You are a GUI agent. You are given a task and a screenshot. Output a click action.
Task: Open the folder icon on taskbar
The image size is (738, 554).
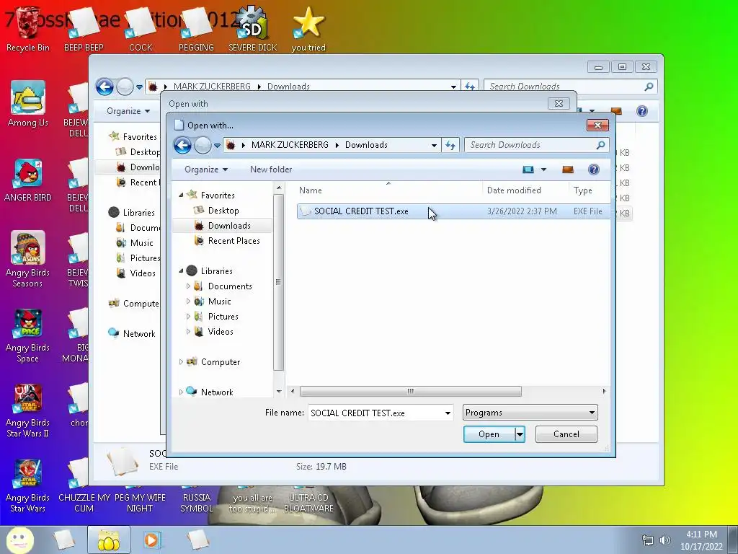click(x=108, y=540)
